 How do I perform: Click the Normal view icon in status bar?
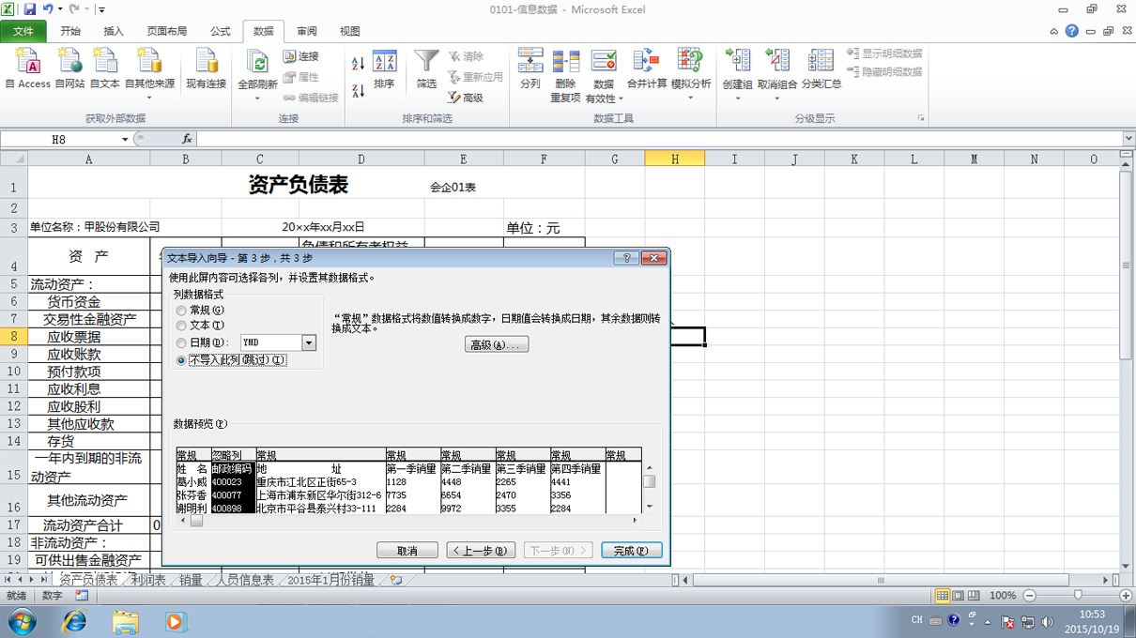[x=943, y=596]
